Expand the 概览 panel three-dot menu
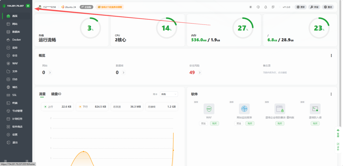343x166 pixels. click(x=331, y=56)
